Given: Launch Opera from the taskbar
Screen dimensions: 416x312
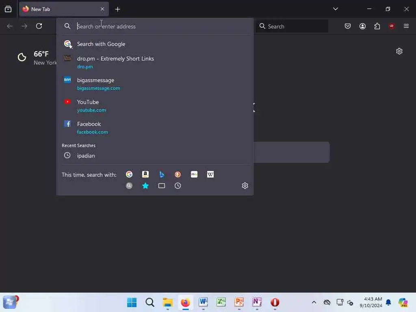Looking at the screenshot, I should (x=275, y=302).
